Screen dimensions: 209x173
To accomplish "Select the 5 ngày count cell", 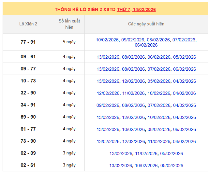I will pyautogui.click(x=69, y=42).
